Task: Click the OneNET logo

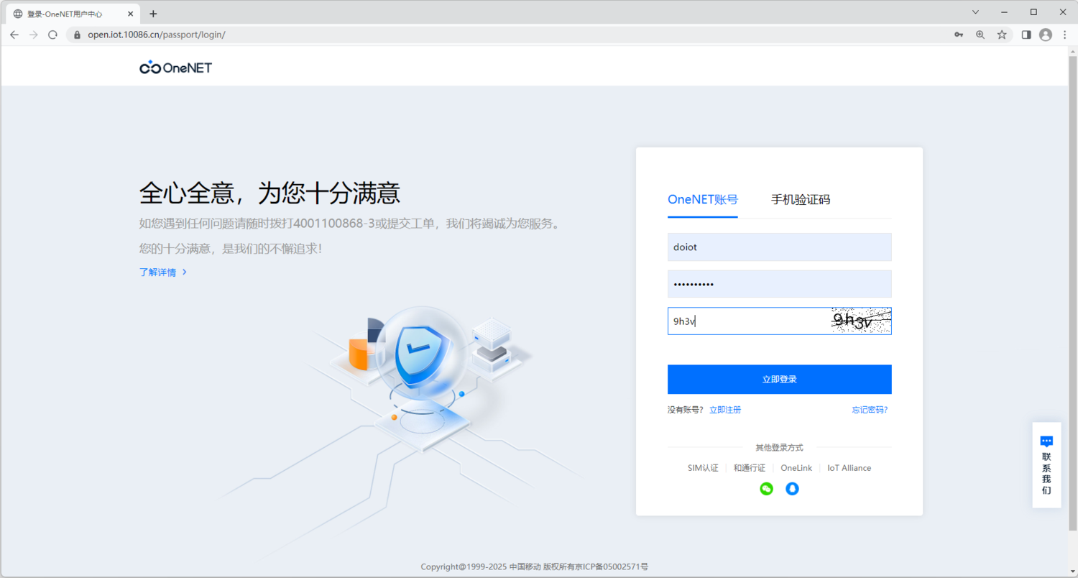Action: 175,67
